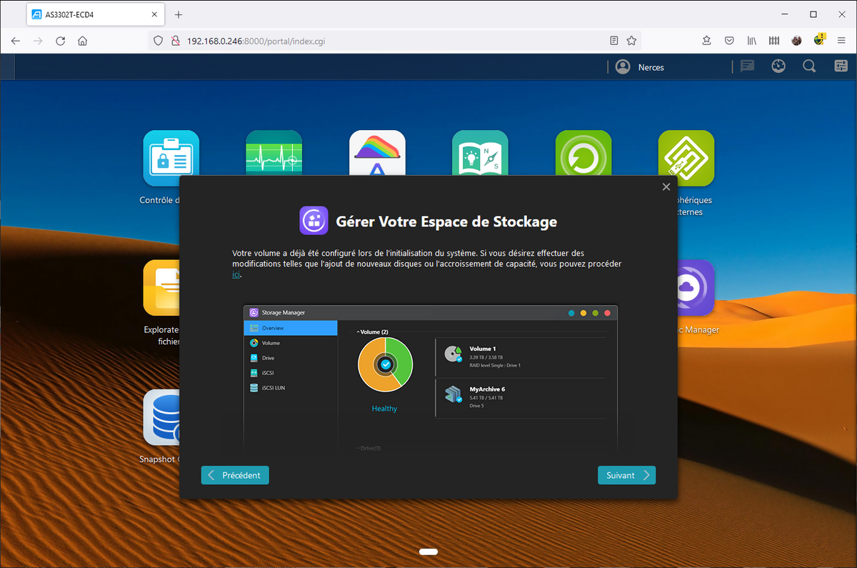The width and height of the screenshot is (857, 568).
Task: Reload the page in Firefox
Action: (61, 41)
